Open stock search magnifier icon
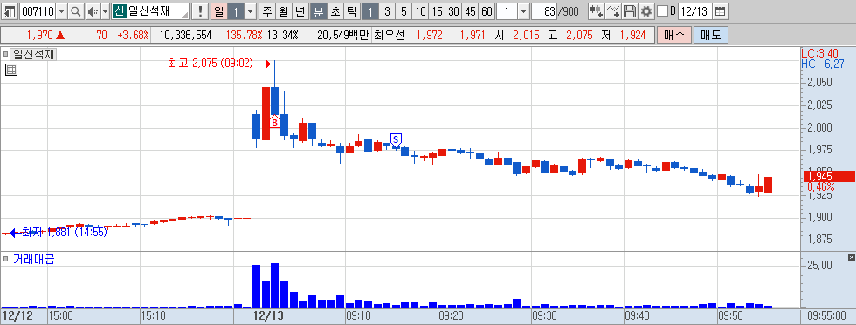Viewport: 856px width, 325px height. click(76, 10)
